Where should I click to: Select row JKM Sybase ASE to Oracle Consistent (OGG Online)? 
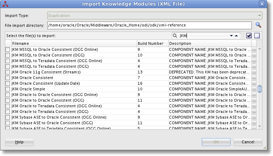[128, 117]
